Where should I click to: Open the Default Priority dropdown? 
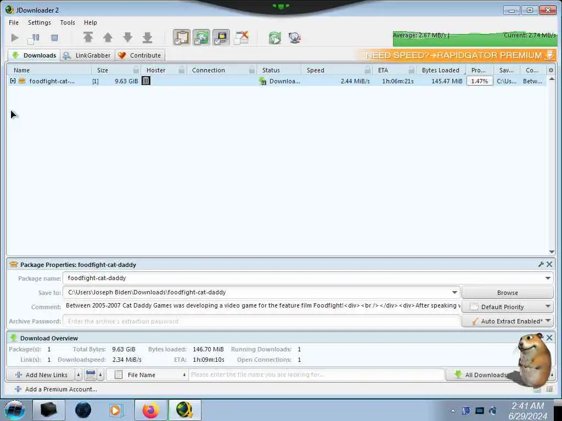coord(507,307)
